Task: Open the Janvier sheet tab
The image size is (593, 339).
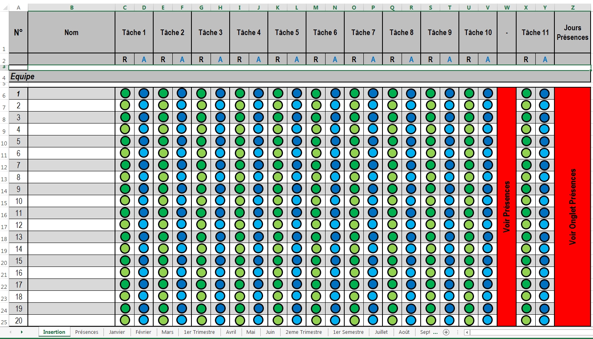Action: click(x=117, y=332)
